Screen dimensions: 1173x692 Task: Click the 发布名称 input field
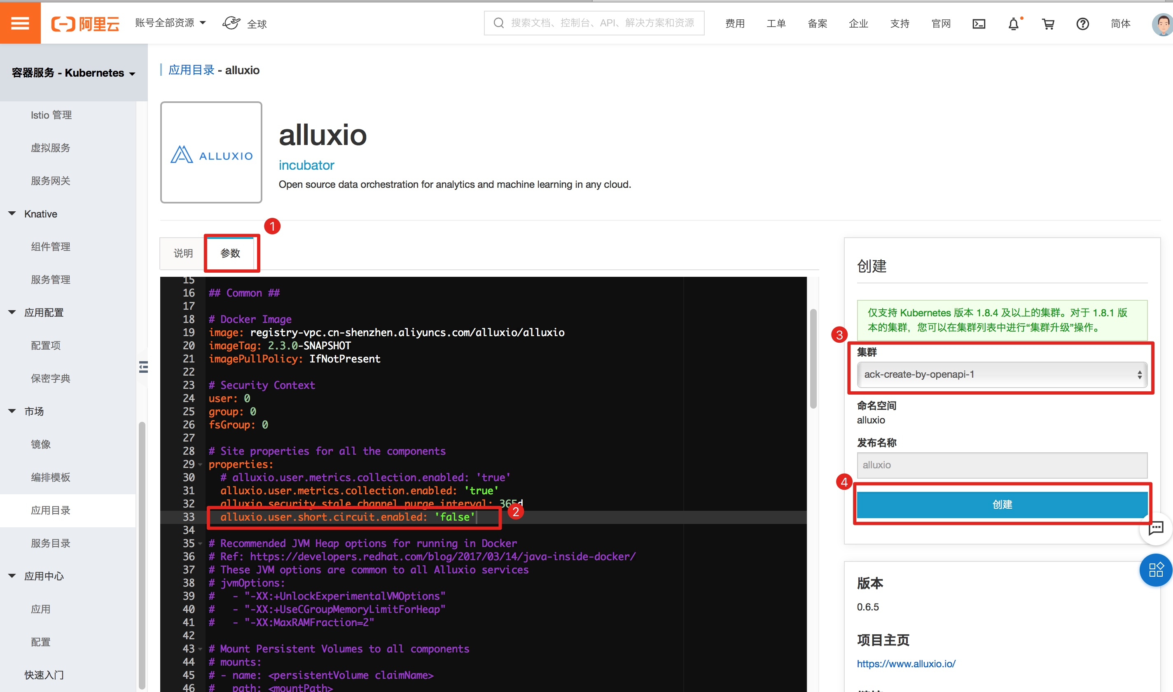pos(1002,465)
